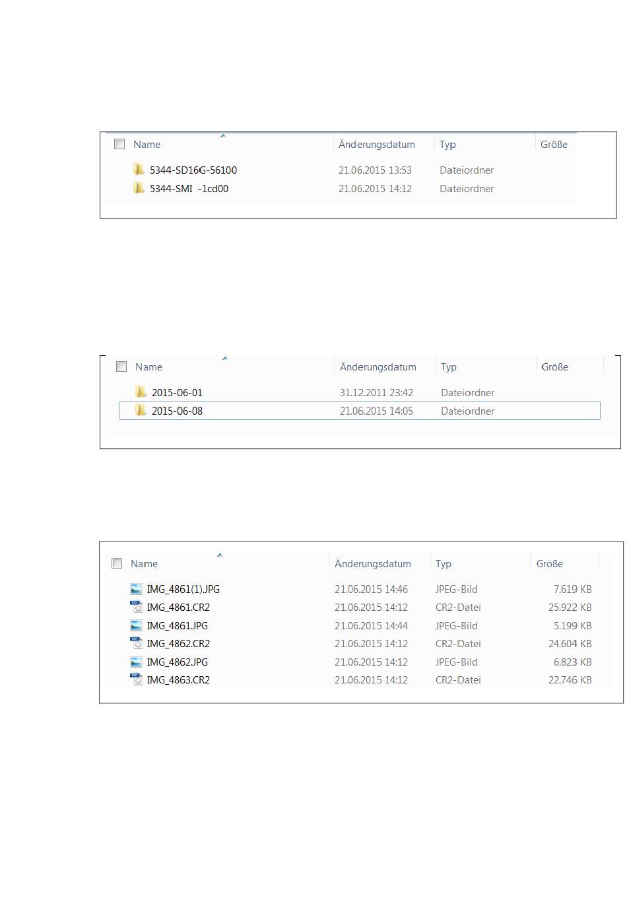Click the size value 5.199 KB
Screen dimensions: 627x904
pos(572,626)
